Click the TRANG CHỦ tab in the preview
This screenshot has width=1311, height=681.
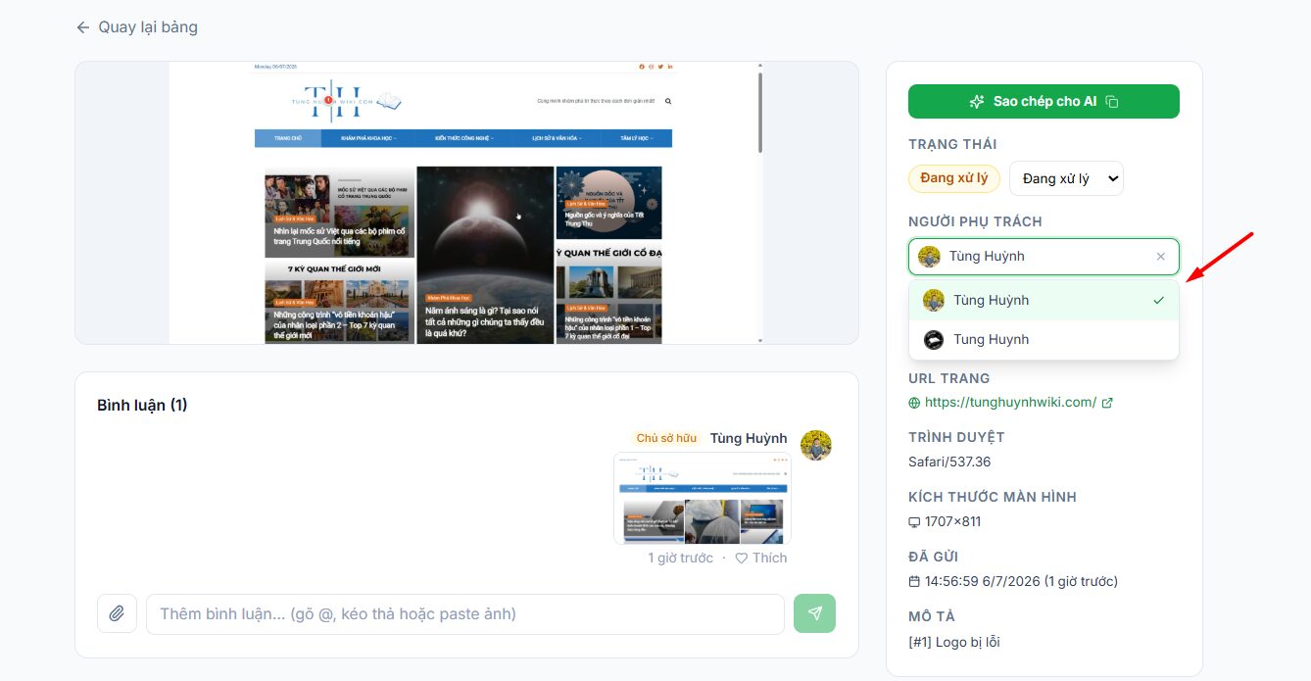point(287,138)
